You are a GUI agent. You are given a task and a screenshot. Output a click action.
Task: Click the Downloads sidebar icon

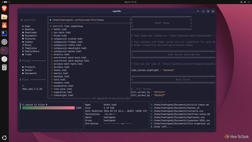coord(23,32)
